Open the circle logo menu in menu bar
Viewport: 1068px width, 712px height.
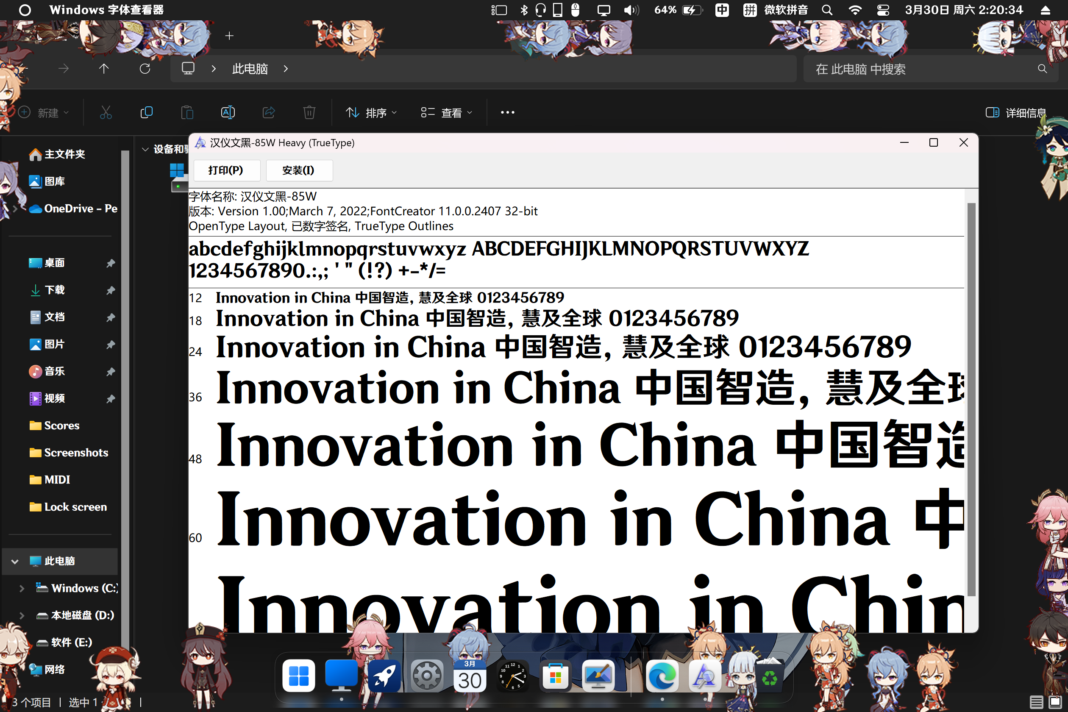point(25,10)
